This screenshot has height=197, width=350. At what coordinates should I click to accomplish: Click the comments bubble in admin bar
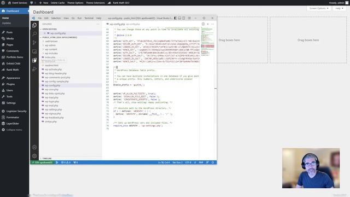[x=33, y=3]
